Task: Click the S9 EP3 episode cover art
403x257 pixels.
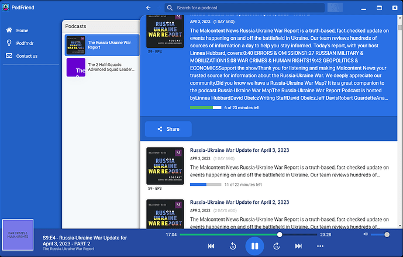Action: click(165, 166)
